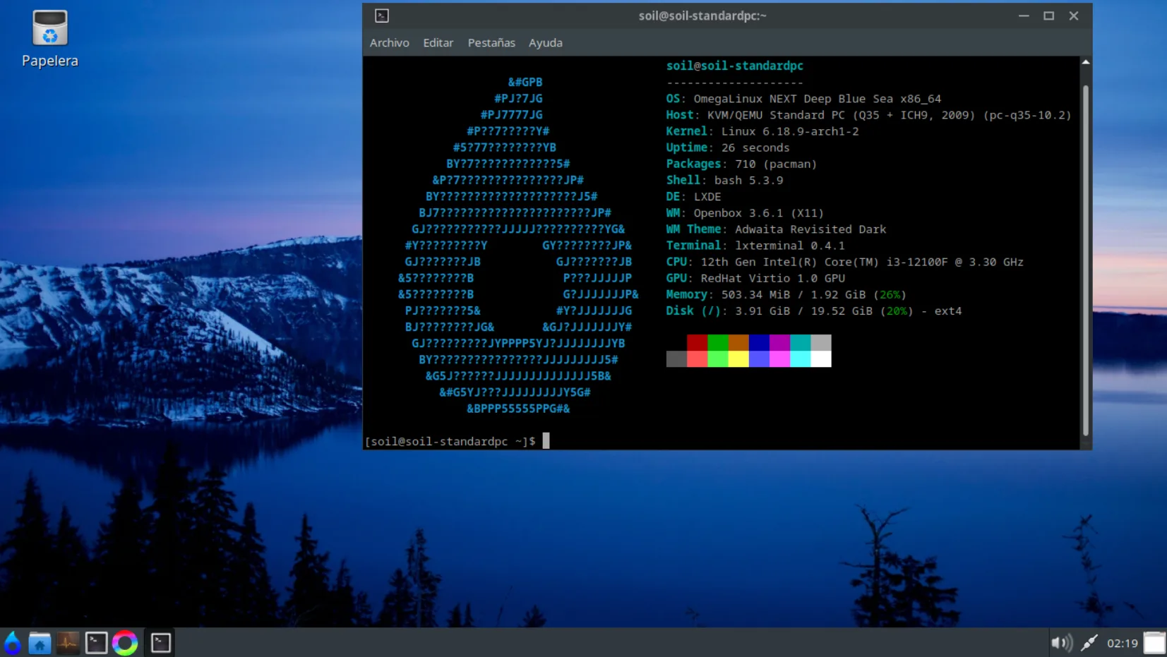
Task: Open the blue droplet start menu
Action: pyautogui.click(x=12, y=643)
